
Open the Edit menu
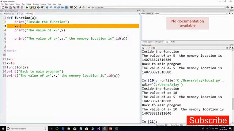(6, 4)
